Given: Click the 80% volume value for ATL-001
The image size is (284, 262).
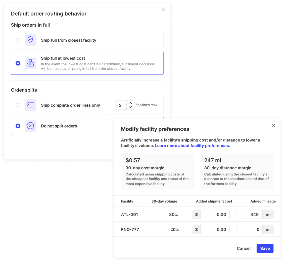Looking at the screenshot, I should [x=173, y=215].
